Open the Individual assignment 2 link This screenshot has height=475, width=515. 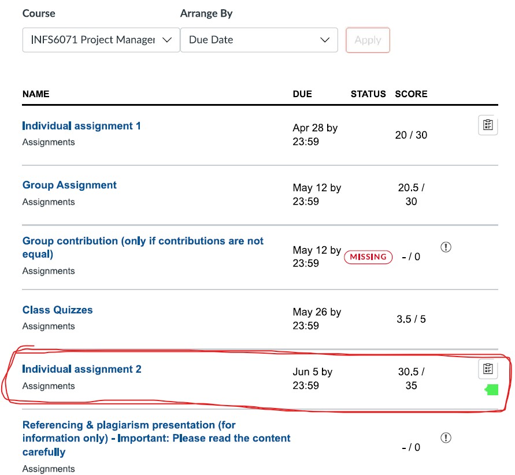[81, 369]
